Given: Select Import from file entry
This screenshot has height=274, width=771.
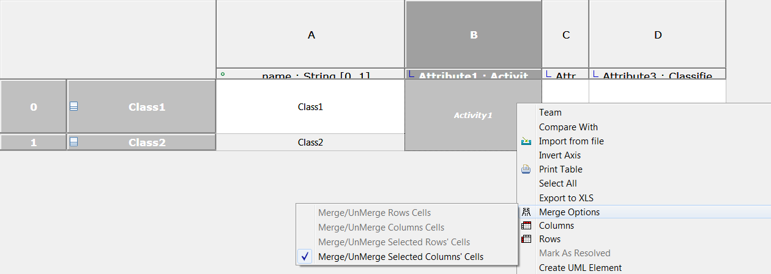Looking at the screenshot, I should tap(644, 141).
